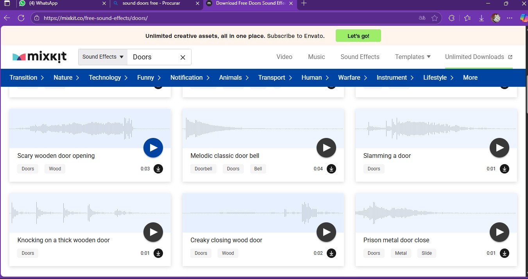Viewport: 528px width, 279px height.
Task: Play the Melodic classic door bell sound
Action: [x=326, y=148]
